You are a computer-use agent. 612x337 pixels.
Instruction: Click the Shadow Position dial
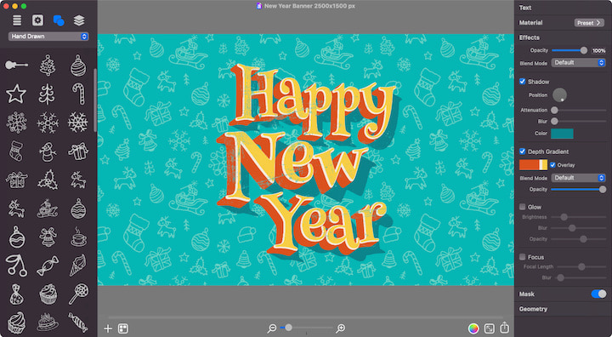[x=559, y=94]
